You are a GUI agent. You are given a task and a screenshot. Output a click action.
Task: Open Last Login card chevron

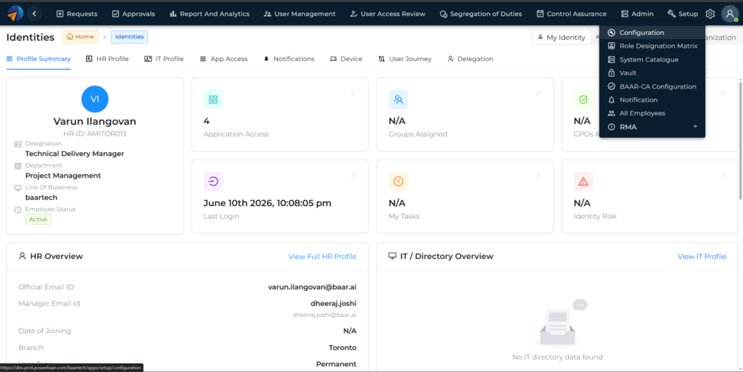(353, 175)
